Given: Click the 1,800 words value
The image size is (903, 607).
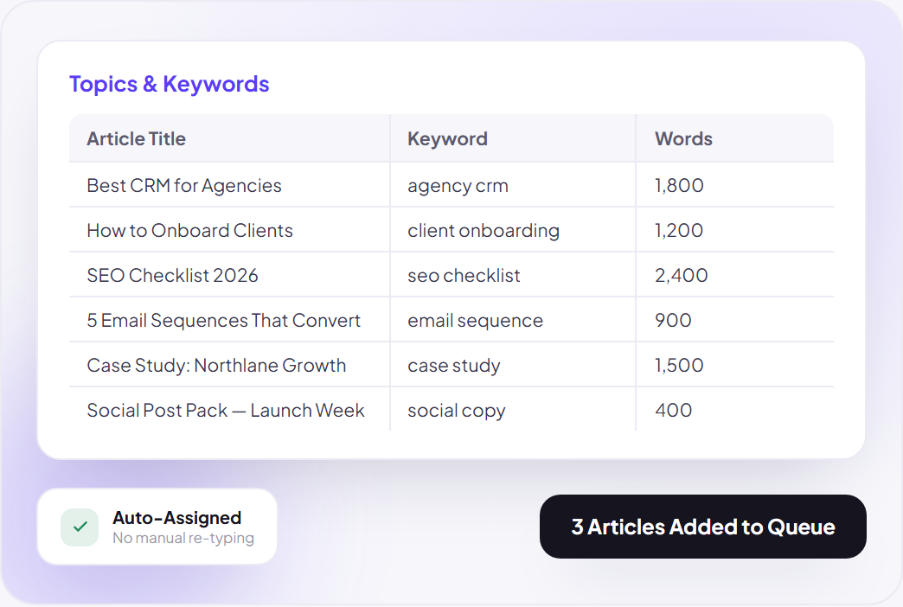Looking at the screenshot, I should coord(679,185).
